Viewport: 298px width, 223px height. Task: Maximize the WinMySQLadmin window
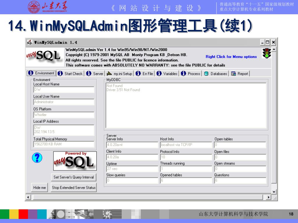coord(267,42)
